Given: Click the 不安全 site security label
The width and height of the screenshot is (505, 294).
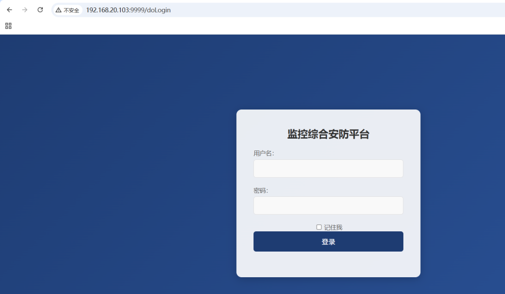Looking at the screenshot, I should 72,10.
